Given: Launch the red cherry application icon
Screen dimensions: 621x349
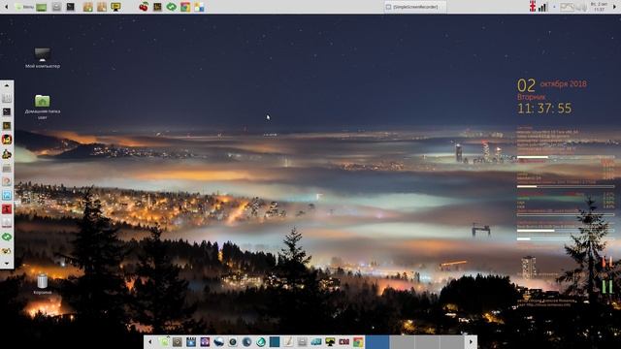Looking at the screenshot, I should pos(144,7).
